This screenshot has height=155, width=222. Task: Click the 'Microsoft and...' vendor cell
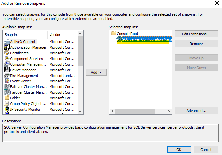(62, 76)
